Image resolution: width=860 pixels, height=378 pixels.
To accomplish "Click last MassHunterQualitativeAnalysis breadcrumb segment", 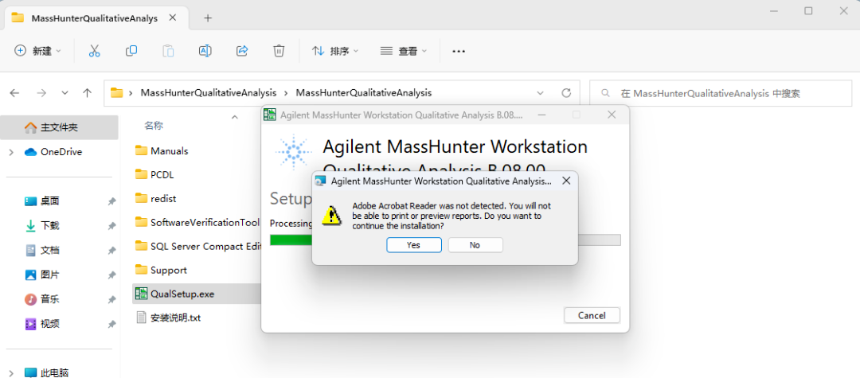I will click(364, 93).
